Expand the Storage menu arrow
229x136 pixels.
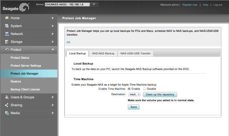click(x=53, y=42)
